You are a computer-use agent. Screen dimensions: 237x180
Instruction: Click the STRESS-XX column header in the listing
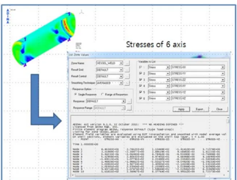point(112,139)
